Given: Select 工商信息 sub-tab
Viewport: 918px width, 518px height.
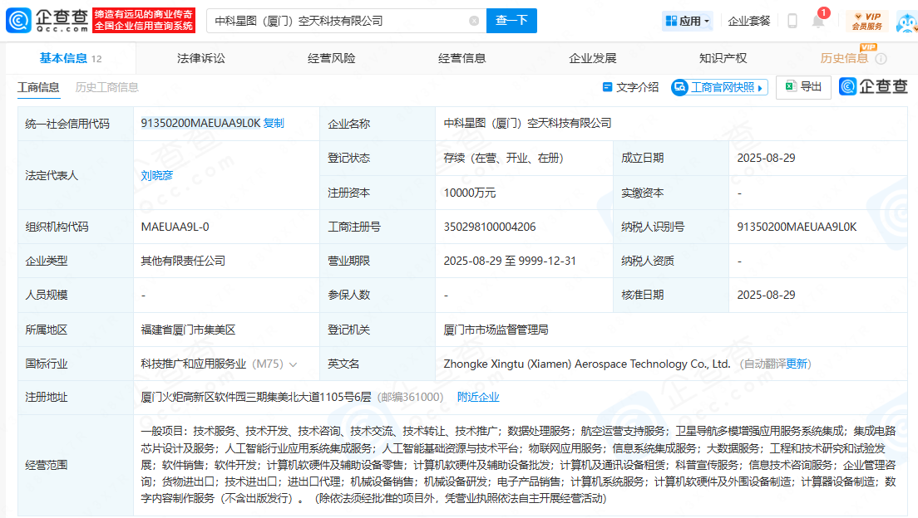Looking at the screenshot, I should pyautogui.click(x=38, y=87).
